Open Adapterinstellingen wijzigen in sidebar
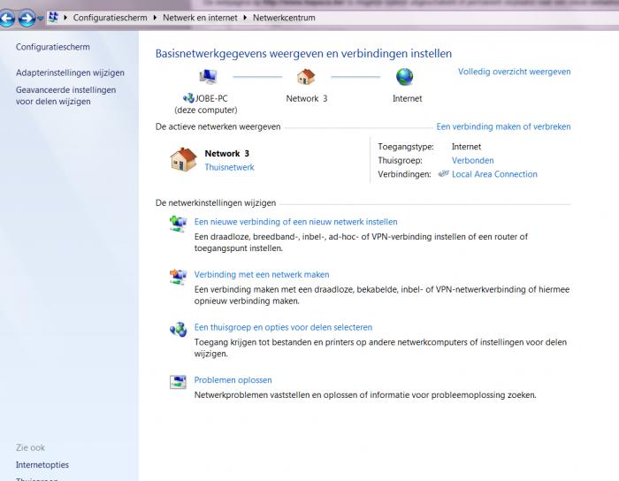This screenshot has height=481, width=619. 70,73
